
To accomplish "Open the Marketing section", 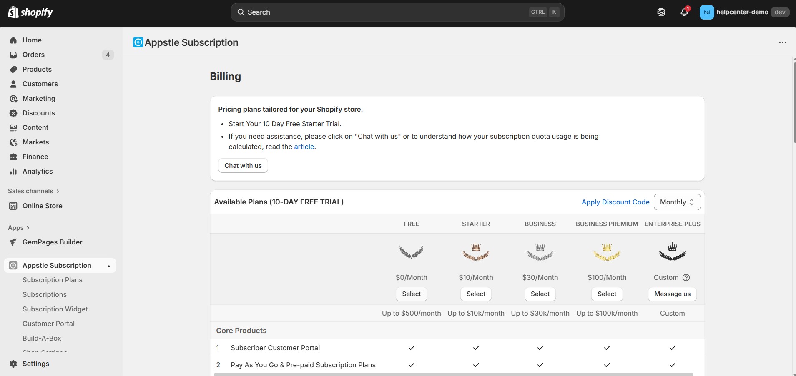I will pyautogui.click(x=39, y=98).
